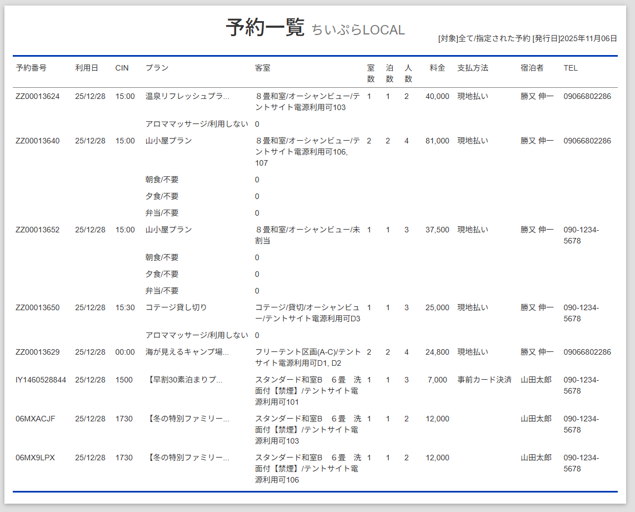Click plan コテージ貸し切り
Viewport: 635px width, 512px height.
[176, 307]
